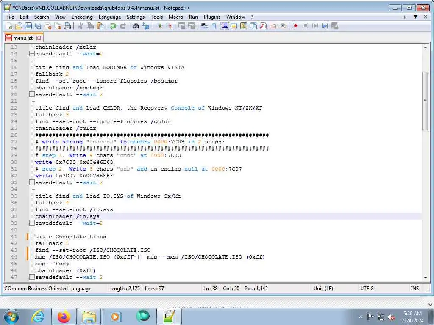
Task: Open the Language menu
Action: pos(110,17)
